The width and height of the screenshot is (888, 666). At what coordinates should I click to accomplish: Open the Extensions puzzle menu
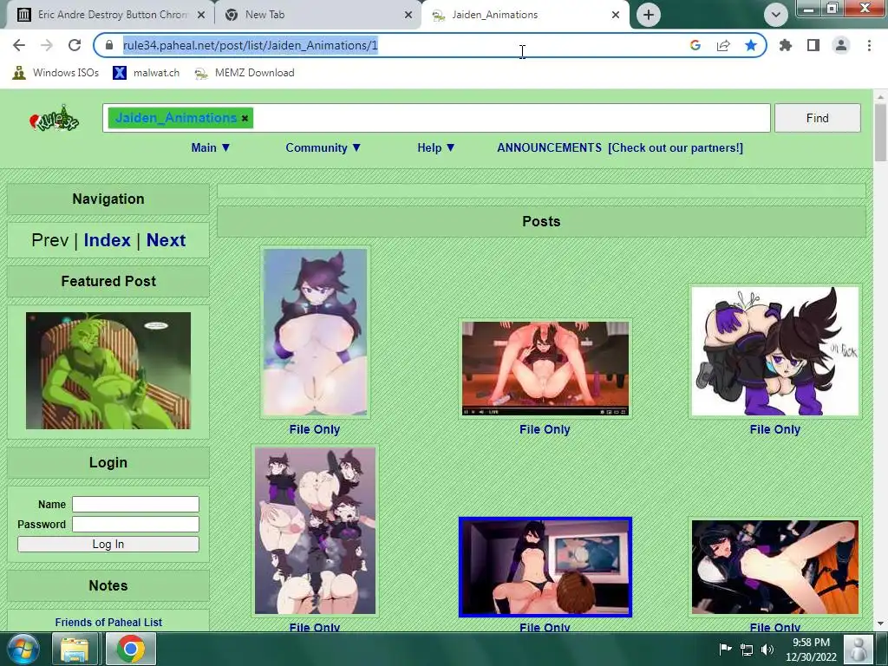tap(786, 45)
